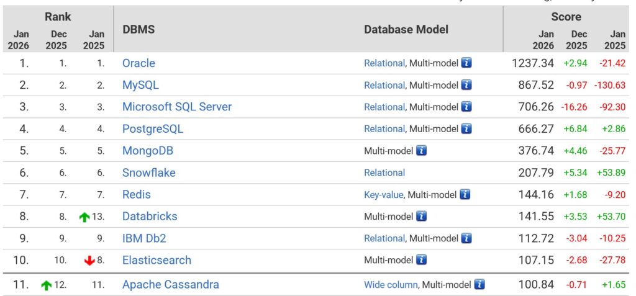Open info icon in Microsoft SQL Server row

pyautogui.click(x=466, y=107)
